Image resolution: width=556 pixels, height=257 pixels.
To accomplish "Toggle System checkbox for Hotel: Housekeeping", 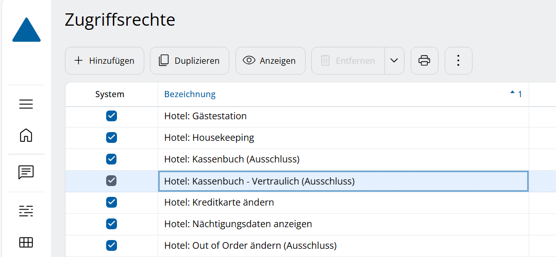I will 111,138.
